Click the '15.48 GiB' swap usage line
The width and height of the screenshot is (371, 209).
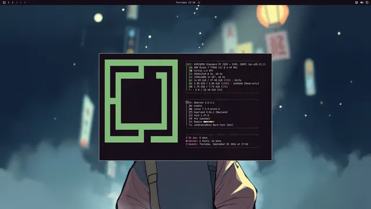click(209, 90)
